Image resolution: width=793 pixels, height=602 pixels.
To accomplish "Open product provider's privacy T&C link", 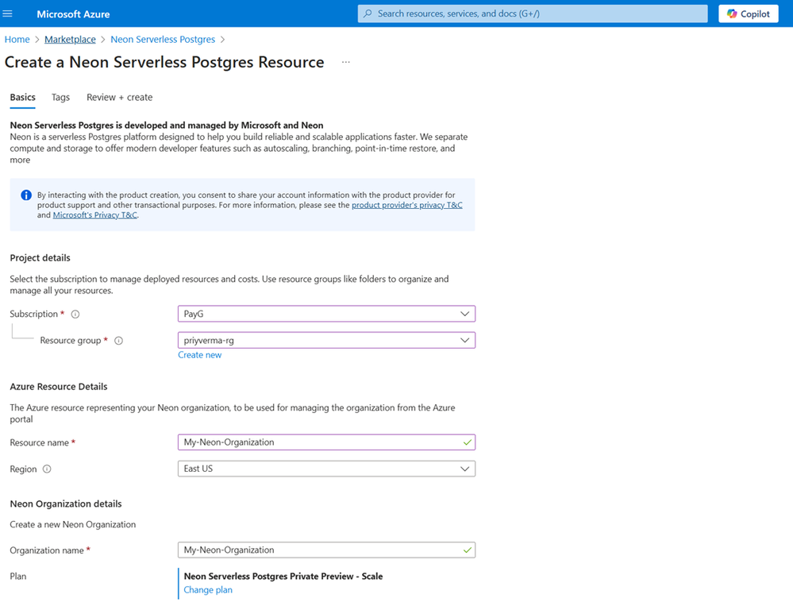I will 407,205.
